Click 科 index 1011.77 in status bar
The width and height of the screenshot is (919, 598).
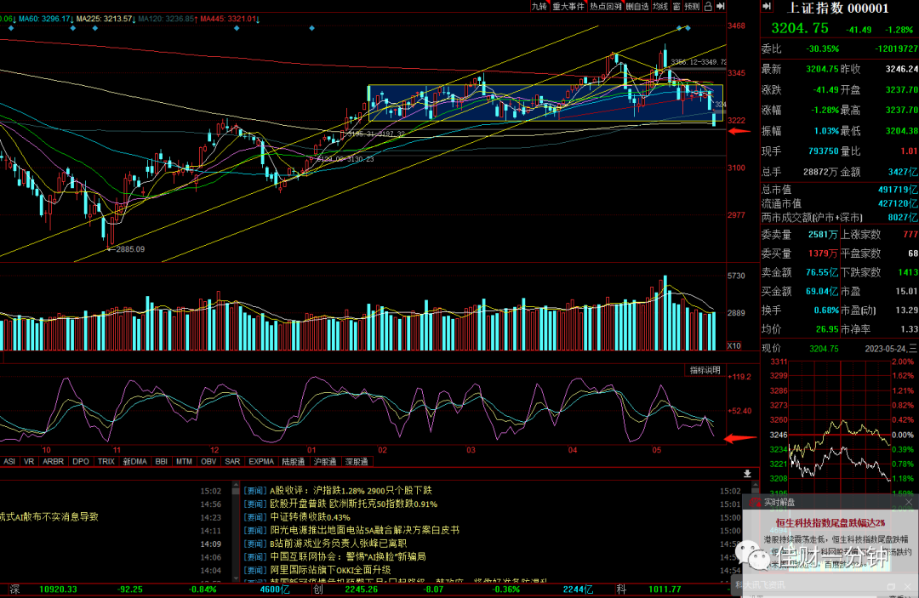pyautogui.click(x=665, y=589)
